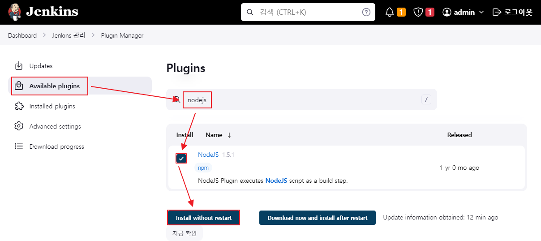Click the Plugins page heading

click(186, 68)
